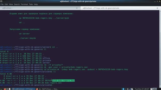Click the terminal window menu icon in title bar
The width and height of the screenshot is (161, 90).
tap(1, 1)
